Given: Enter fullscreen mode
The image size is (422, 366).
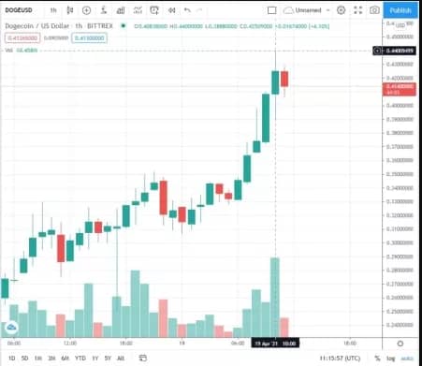Looking at the screenshot, I should [358, 10].
